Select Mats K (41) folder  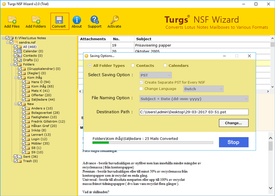click(x=40, y=91)
